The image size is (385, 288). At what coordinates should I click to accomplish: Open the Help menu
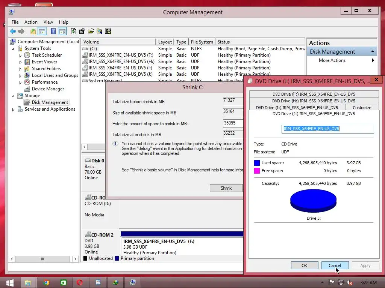[x=64, y=22]
